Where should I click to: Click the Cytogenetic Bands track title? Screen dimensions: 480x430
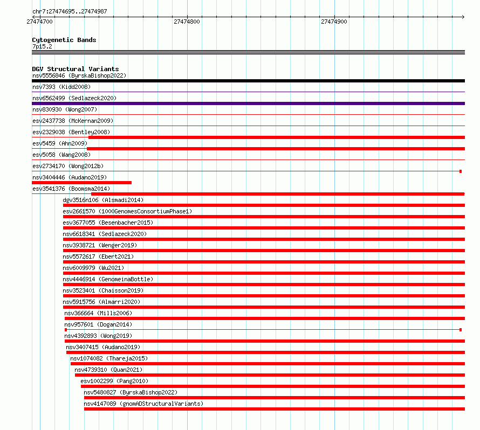coord(64,40)
